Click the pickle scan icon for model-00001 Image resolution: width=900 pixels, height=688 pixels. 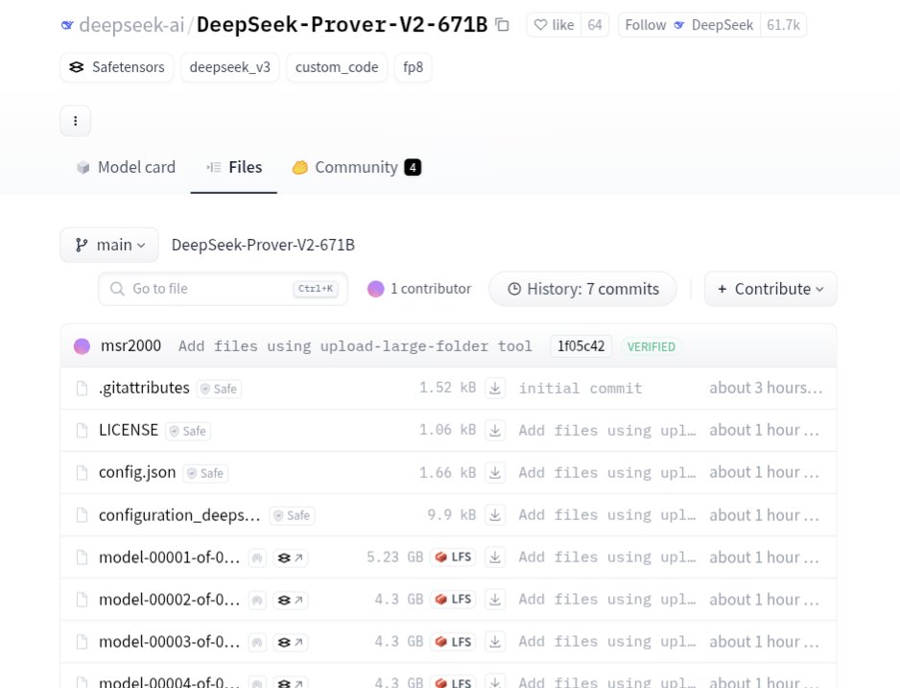[x=257, y=558]
